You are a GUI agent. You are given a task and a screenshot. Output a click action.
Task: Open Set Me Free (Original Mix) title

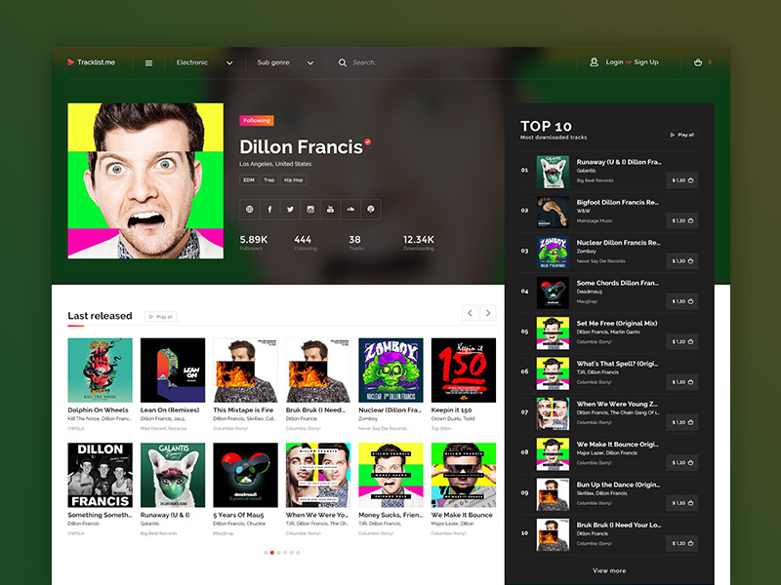click(617, 324)
